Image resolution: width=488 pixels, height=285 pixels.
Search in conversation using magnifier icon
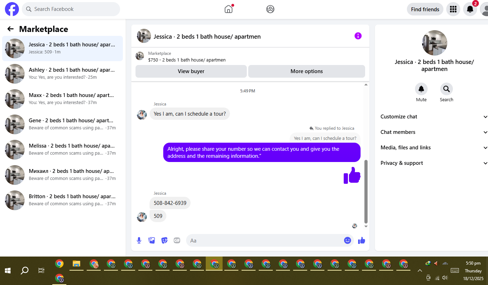[447, 89]
